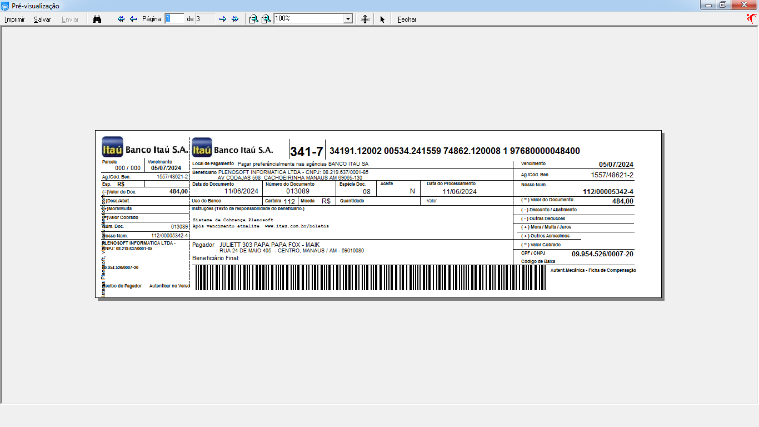
Task: Click the zoom in magnifier icon
Action: pyautogui.click(x=266, y=19)
